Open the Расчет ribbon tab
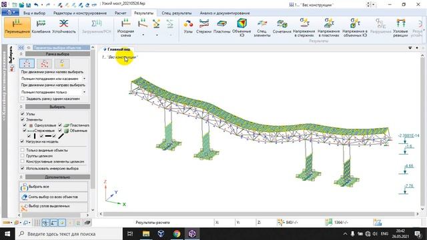The height and width of the screenshot is (240, 427). 120,13
